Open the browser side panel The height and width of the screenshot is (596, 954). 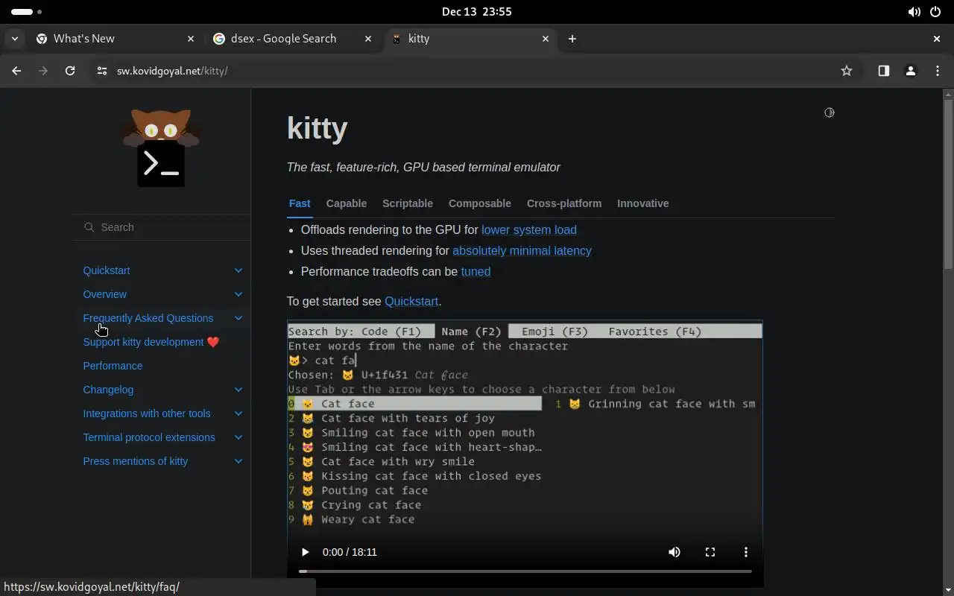click(x=883, y=71)
